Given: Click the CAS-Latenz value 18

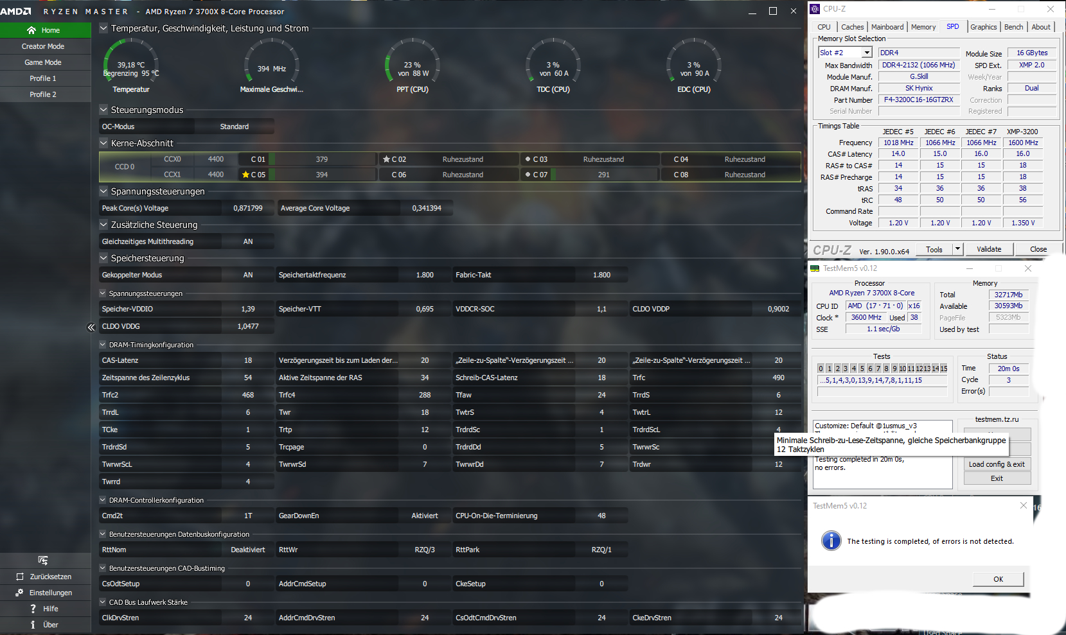Looking at the screenshot, I should click(x=248, y=360).
